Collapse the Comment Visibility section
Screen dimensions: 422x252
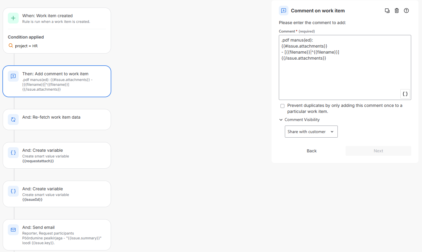[x=281, y=120]
